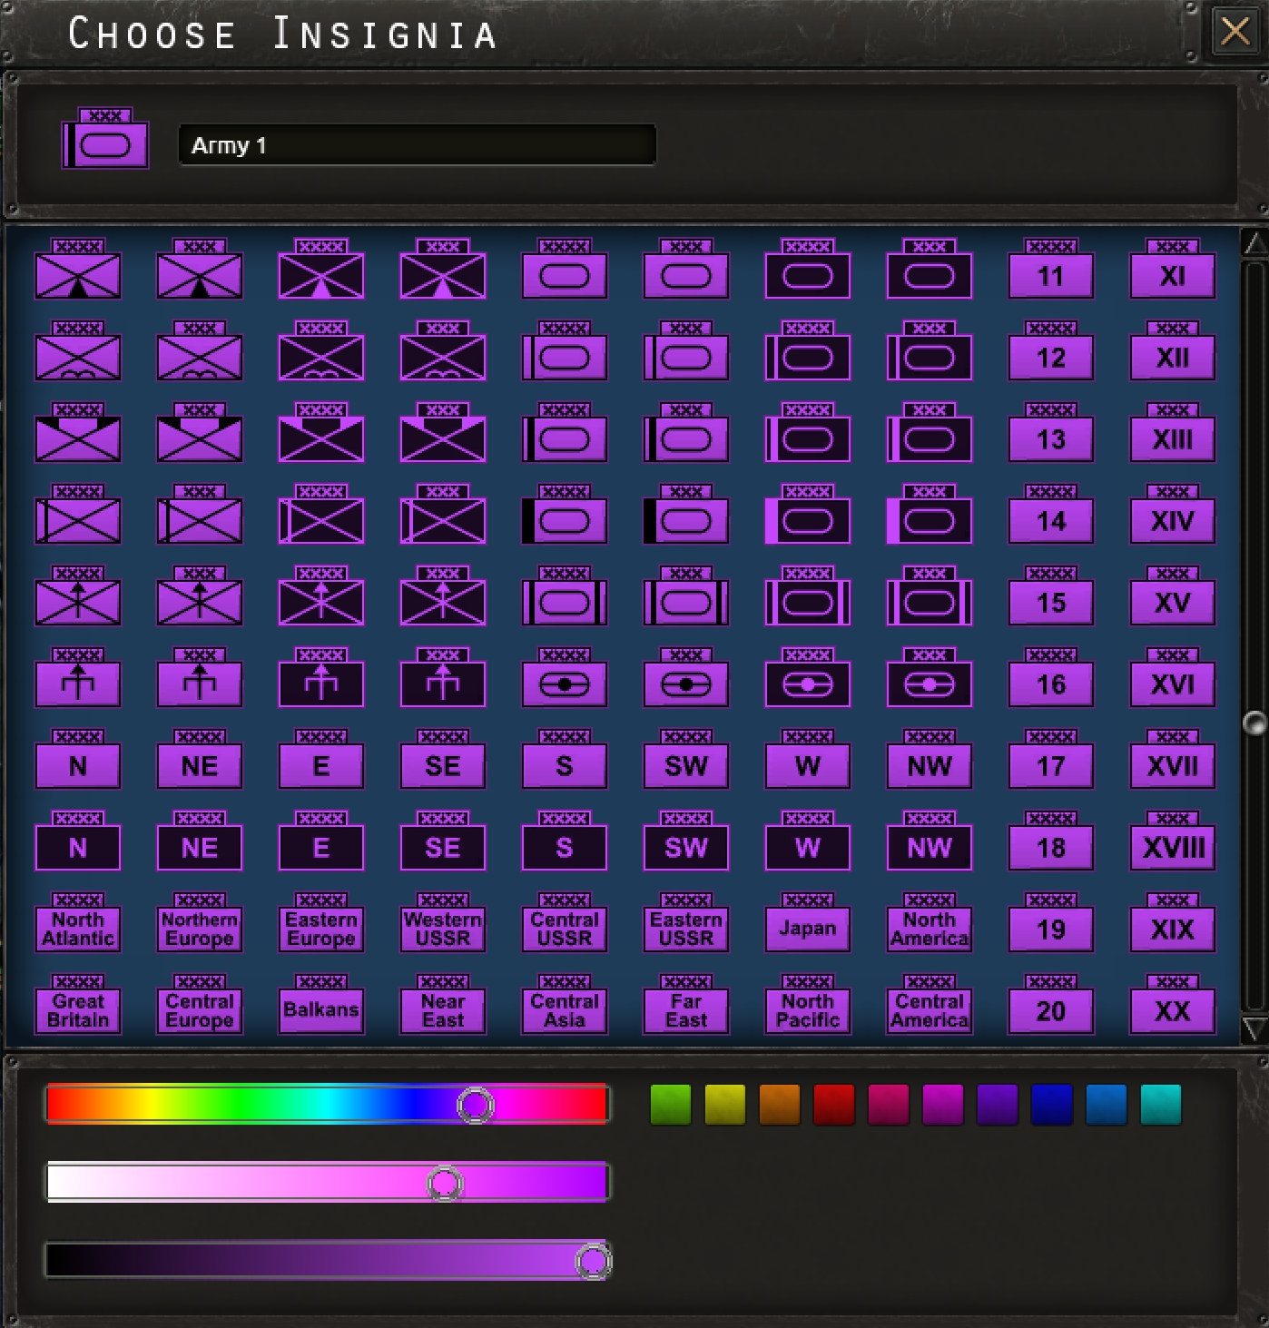Choose the light-background NE direction insignia
Image resolution: width=1269 pixels, height=1328 pixels.
pyautogui.click(x=200, y=759)
